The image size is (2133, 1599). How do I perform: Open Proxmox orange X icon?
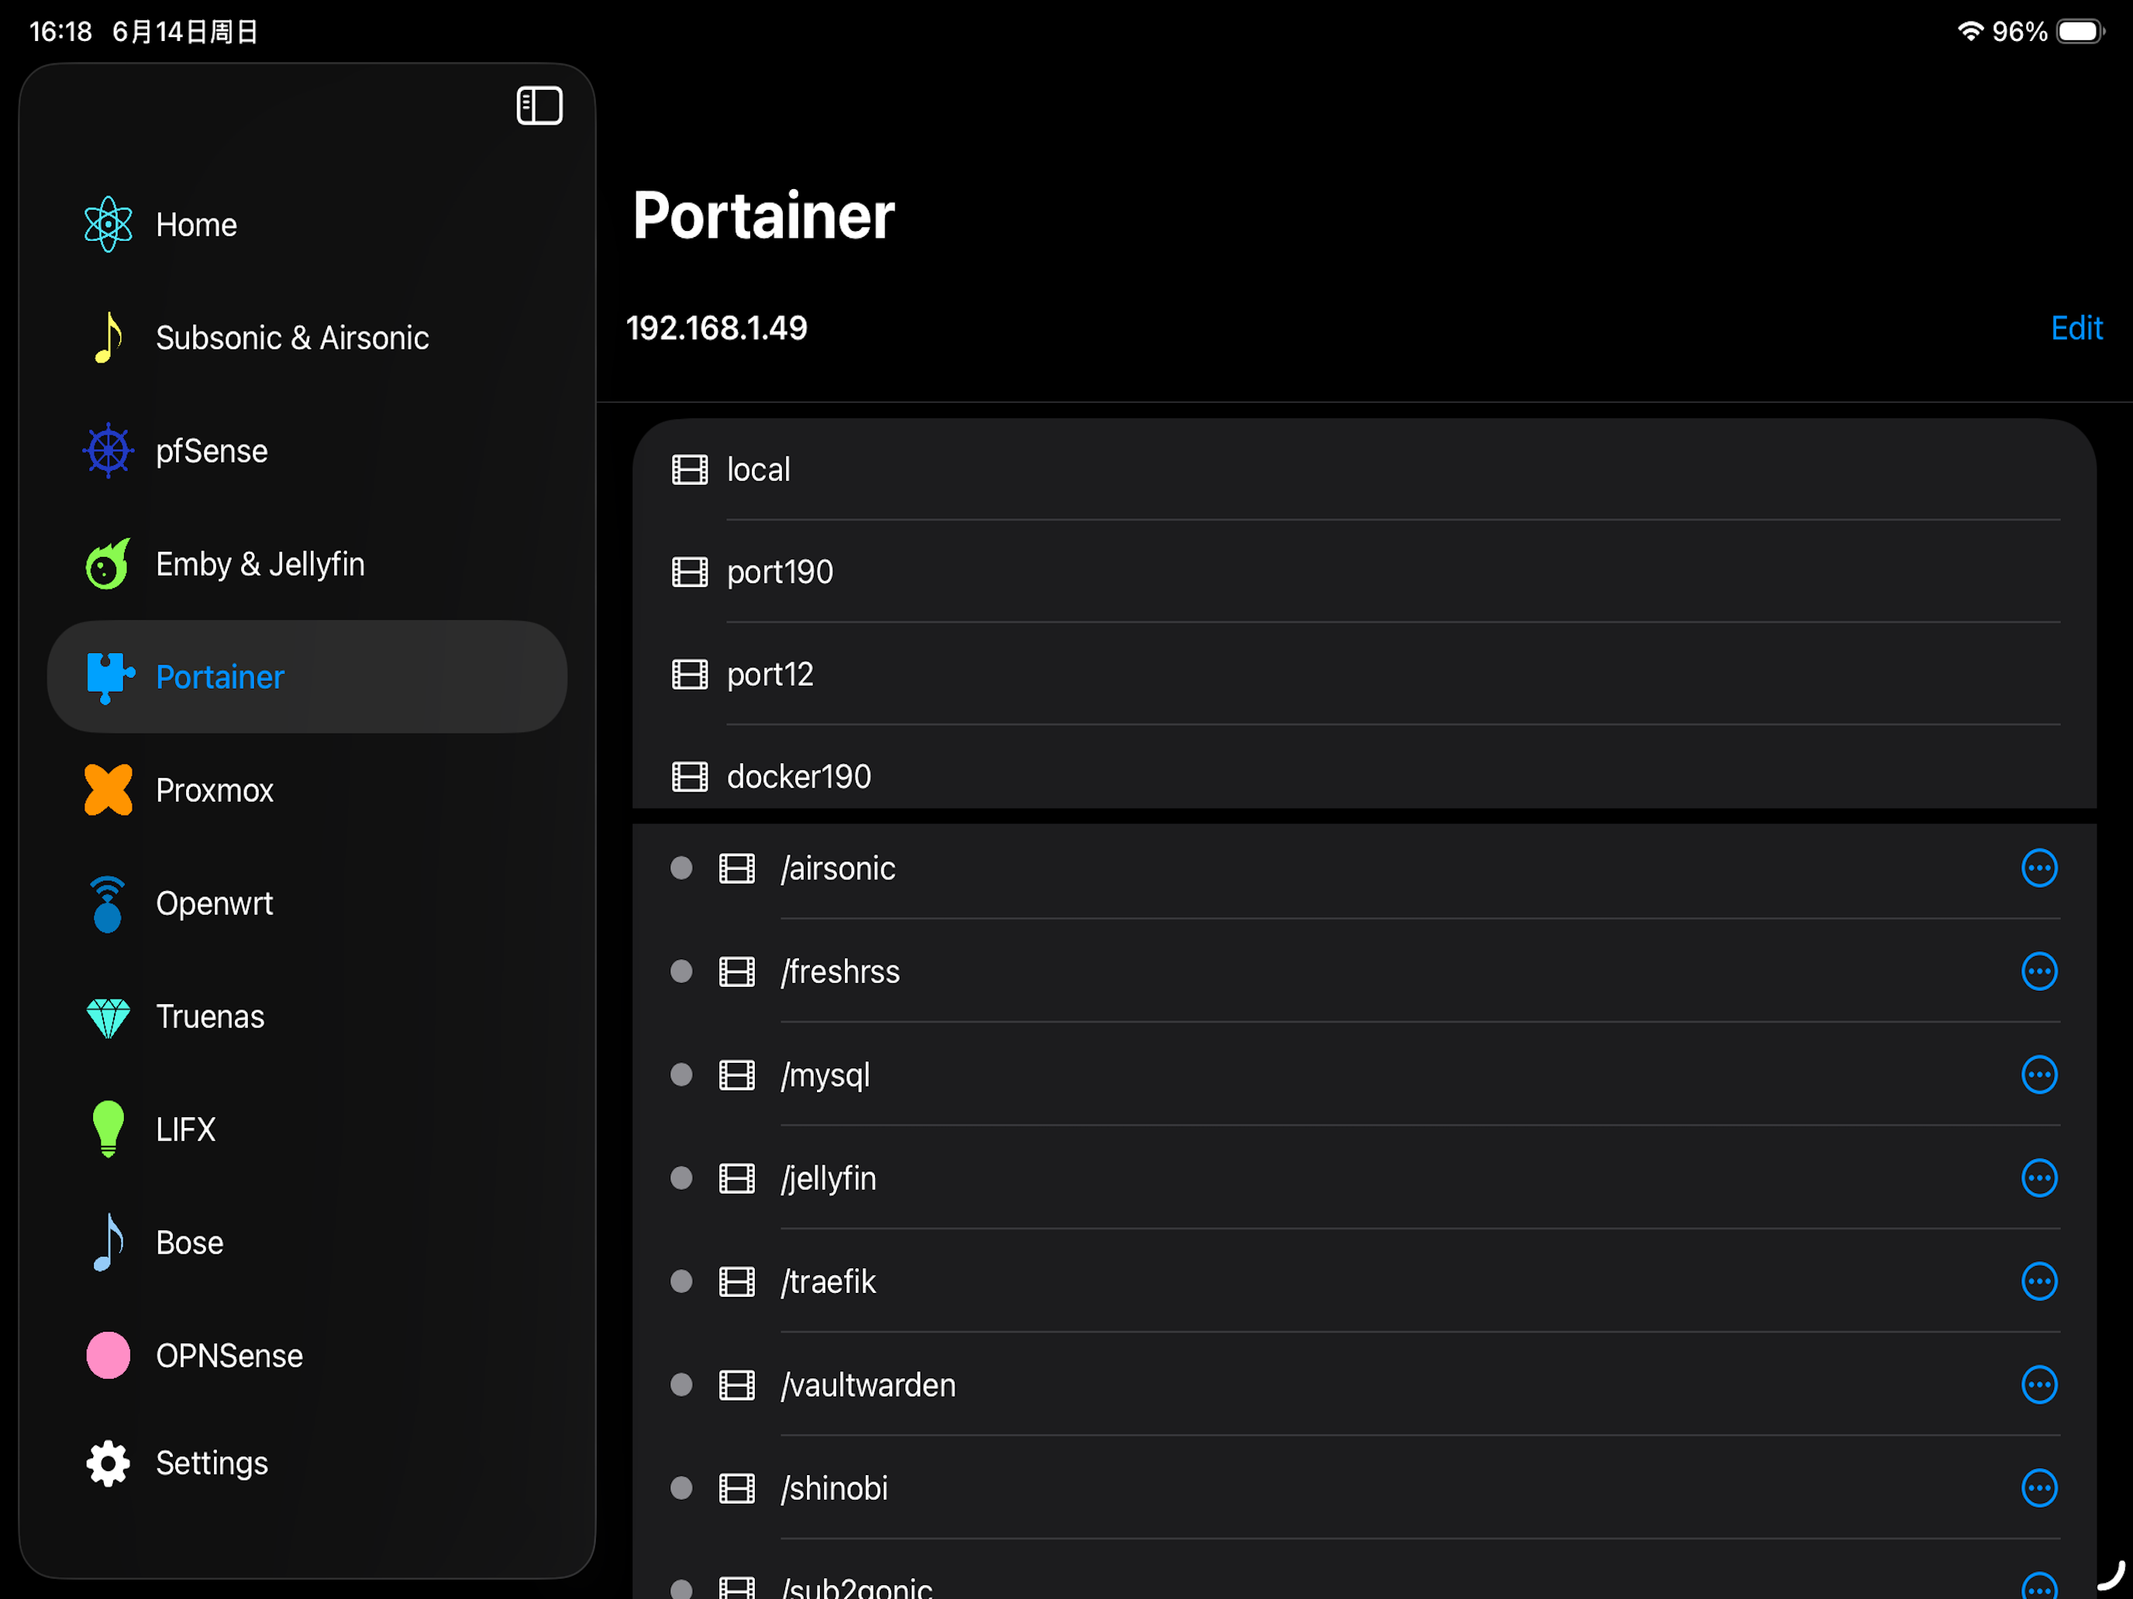pyautogui.click(x=108, y=790)
